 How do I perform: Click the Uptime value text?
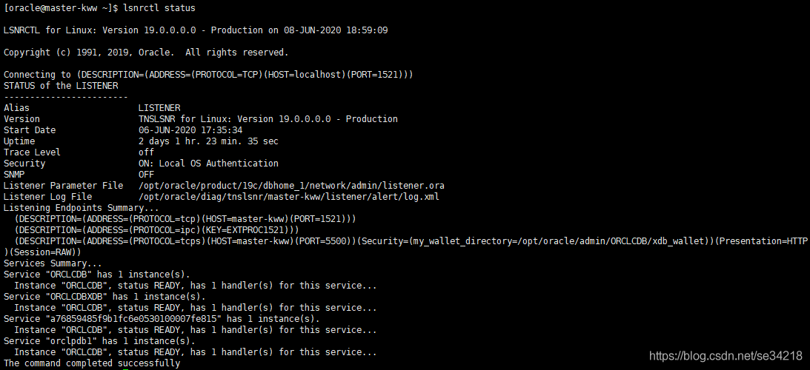[208, 141]
